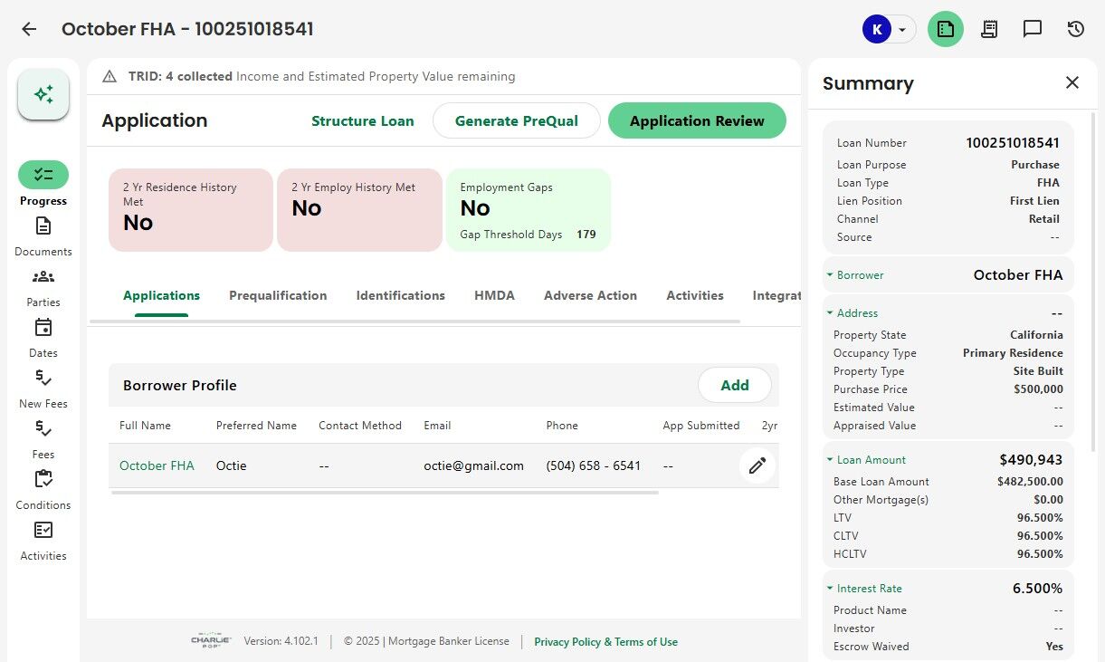Open the Conditions clipboard icon
Viewport: 1105px width, 662px height.
(43, 480)
